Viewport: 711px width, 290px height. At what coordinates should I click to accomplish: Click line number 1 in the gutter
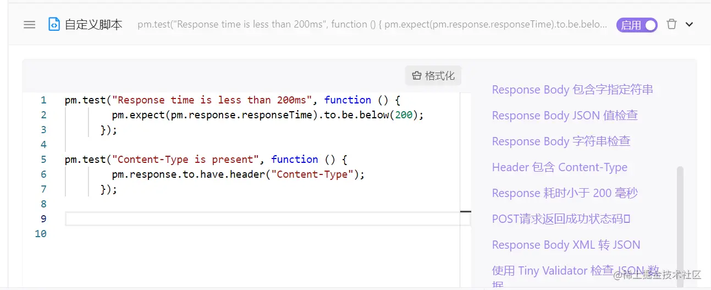pyautogui.click(x=43, y=100)
